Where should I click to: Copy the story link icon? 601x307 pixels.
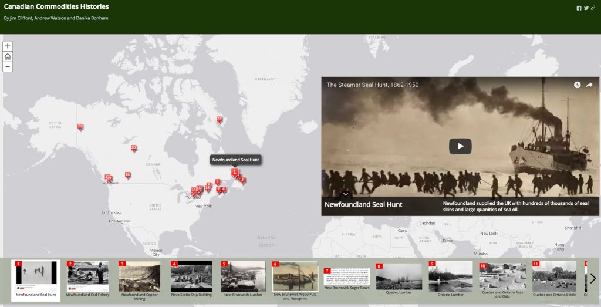593,8
